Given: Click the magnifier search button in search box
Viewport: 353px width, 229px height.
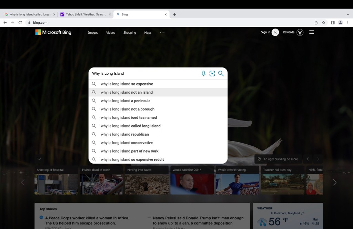Looking at the screenshot, I should coord(221,73).
